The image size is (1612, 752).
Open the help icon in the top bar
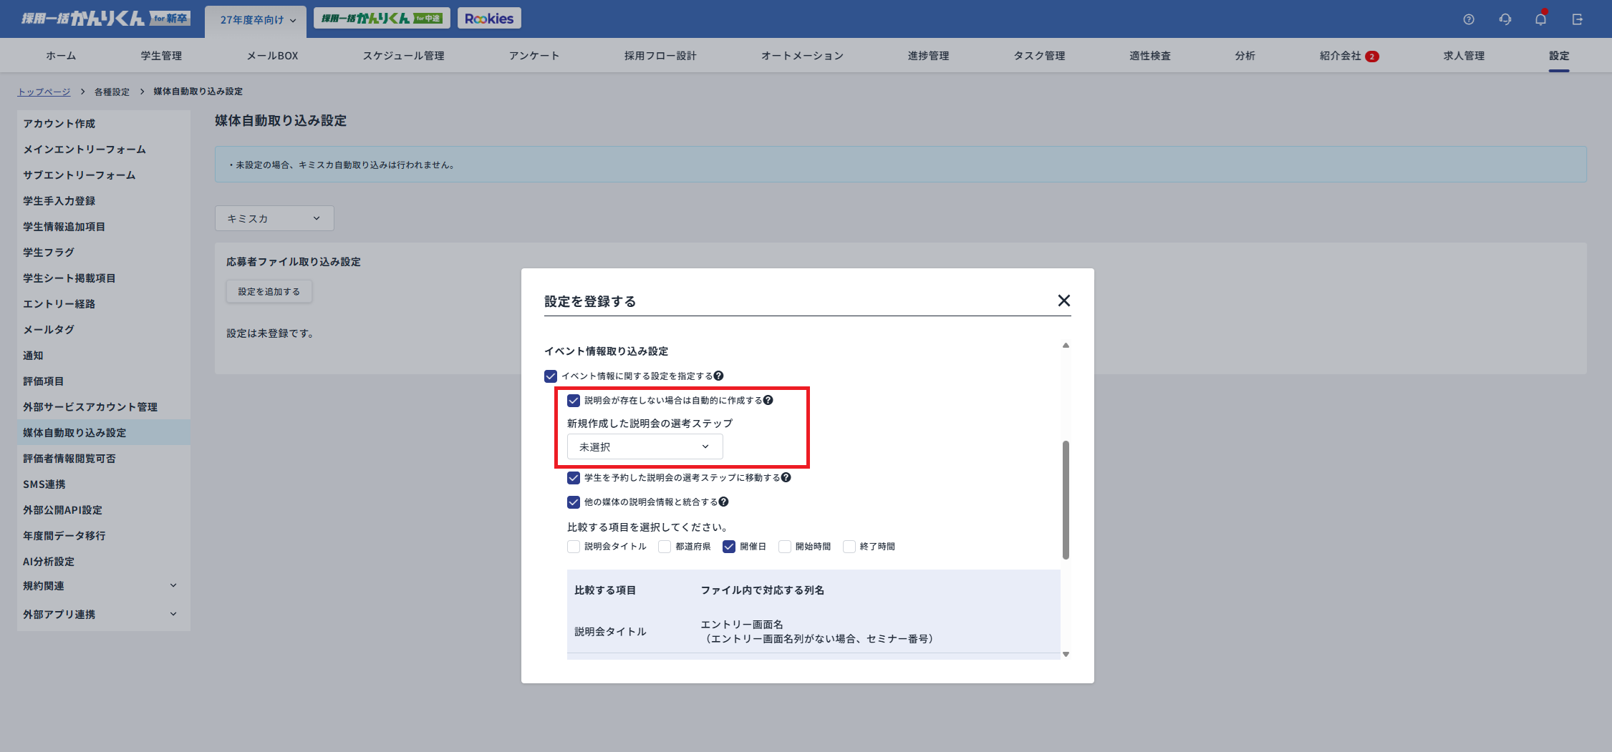click(1469, 19)
